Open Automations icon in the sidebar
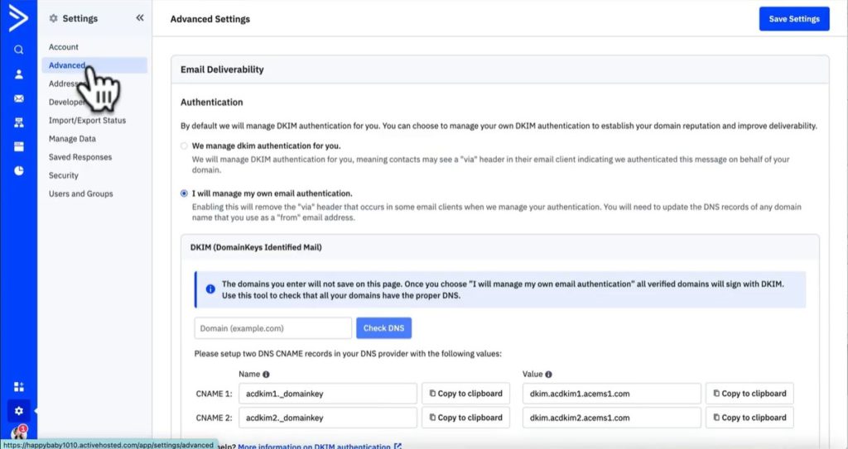The width and height of the screenshot is (848, 449). 18,122
